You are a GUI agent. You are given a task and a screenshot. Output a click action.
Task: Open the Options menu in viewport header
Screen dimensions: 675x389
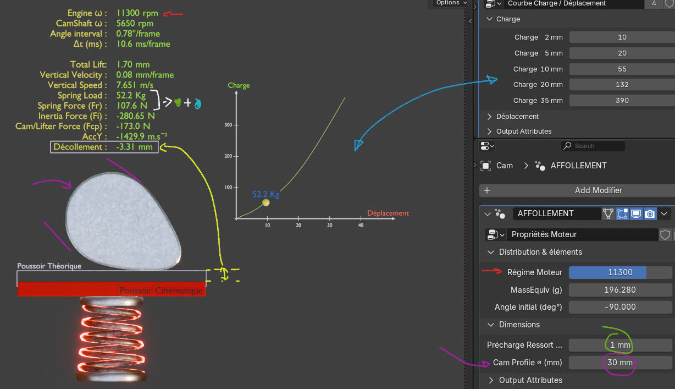(x=450, y=3)
